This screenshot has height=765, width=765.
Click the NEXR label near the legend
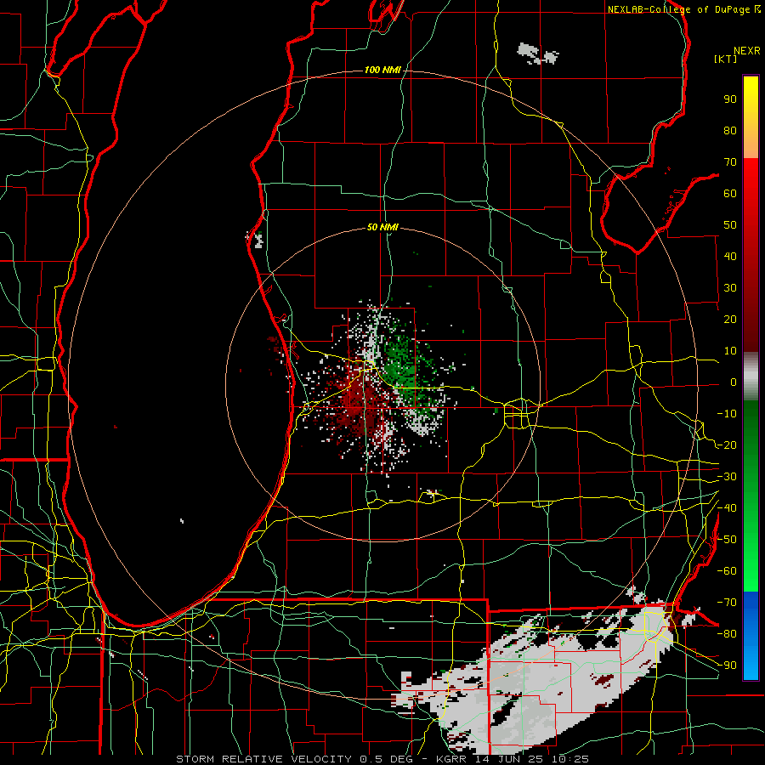[x=747, y=51]
